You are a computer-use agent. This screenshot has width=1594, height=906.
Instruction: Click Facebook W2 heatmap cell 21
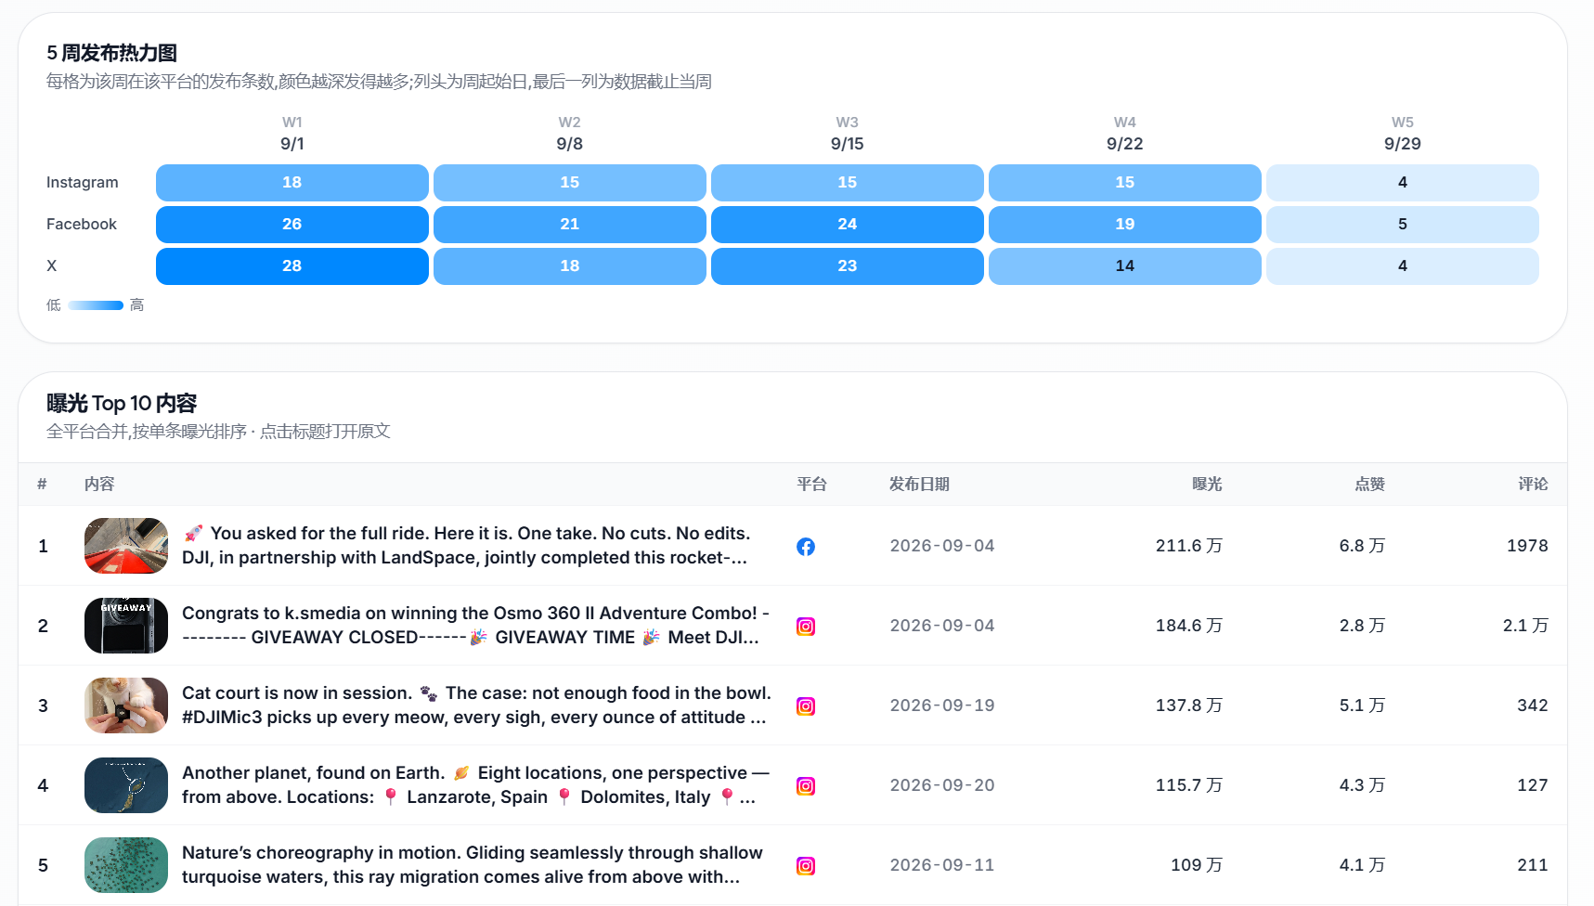tap(570, 225)
